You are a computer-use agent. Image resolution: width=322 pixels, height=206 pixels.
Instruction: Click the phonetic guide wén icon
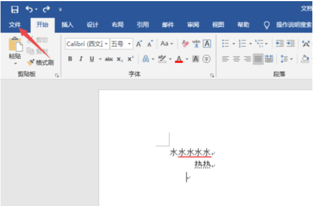[196, 44]
